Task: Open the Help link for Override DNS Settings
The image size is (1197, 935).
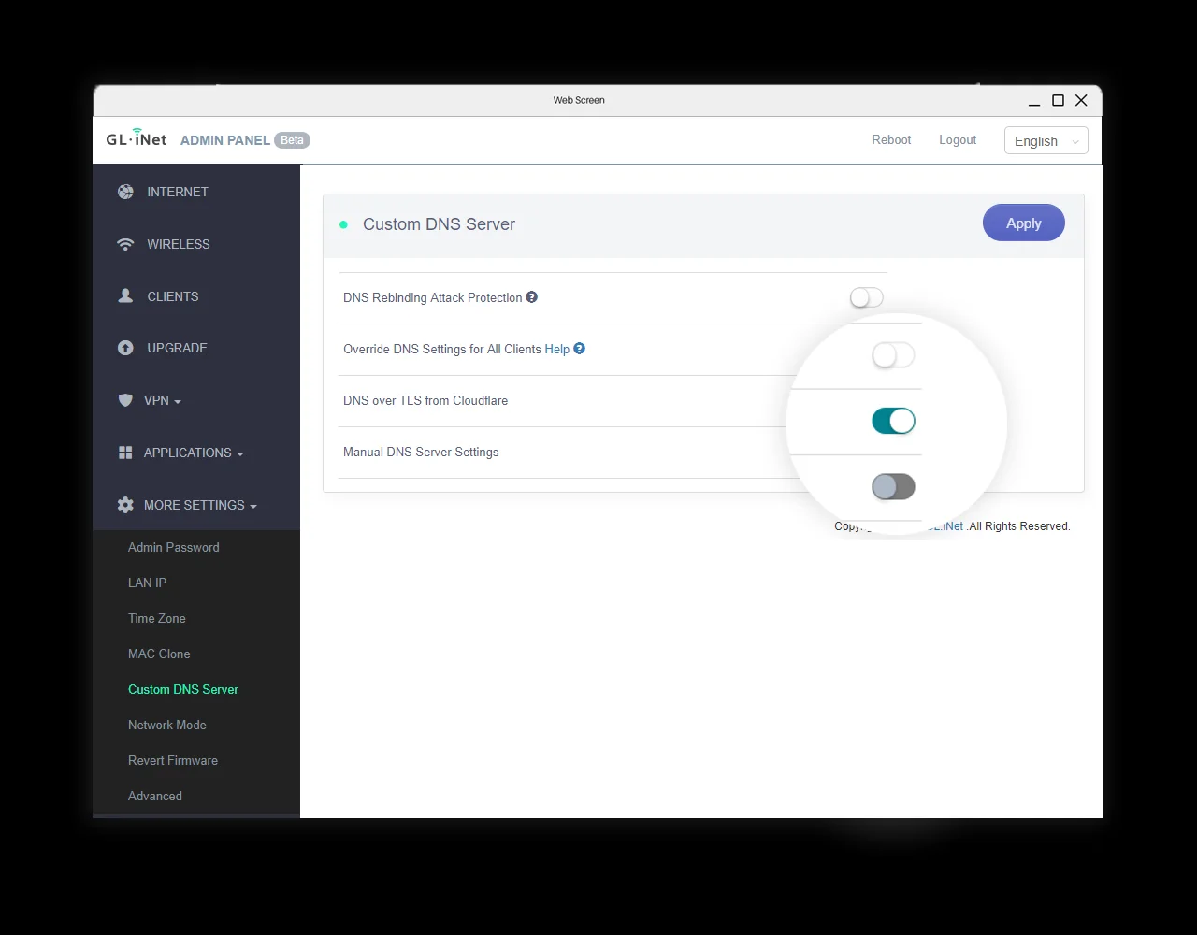Action: click(x=557, y=349)
